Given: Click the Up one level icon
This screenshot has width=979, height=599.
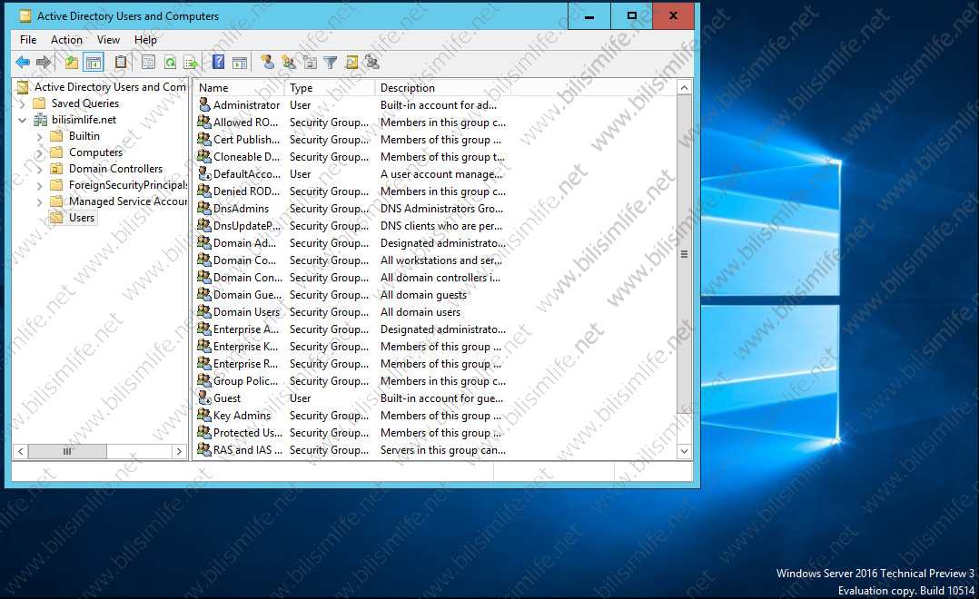Looking at the screenshot, I should click(x=71, y=61).
